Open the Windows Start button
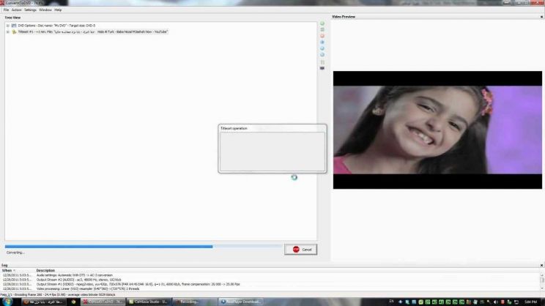 point(7,302)
